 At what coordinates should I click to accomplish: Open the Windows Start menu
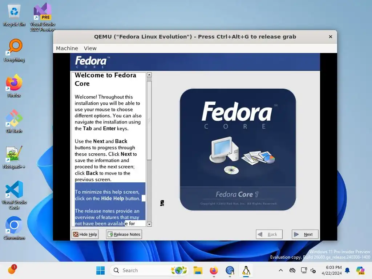coord(100,270)
